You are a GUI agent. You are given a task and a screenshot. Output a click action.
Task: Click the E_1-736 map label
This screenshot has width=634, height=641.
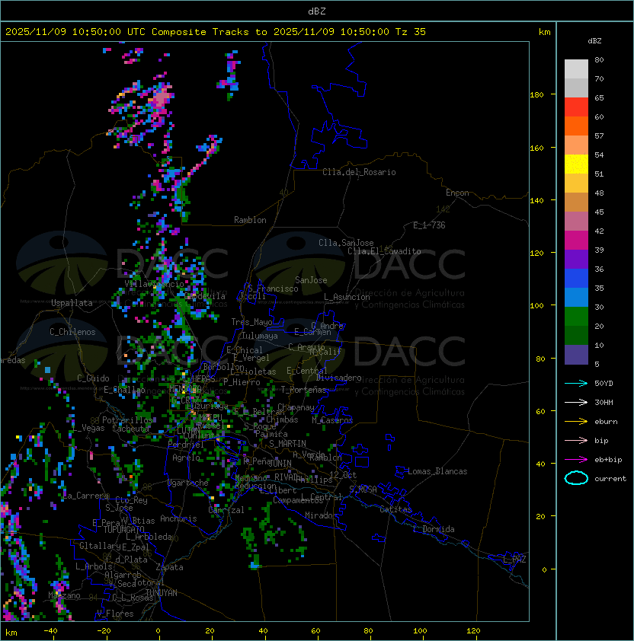point(429,225)
